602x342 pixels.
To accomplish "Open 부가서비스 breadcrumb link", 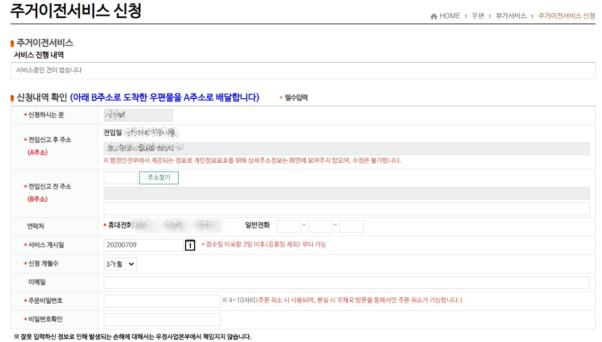I will [511, 16].
